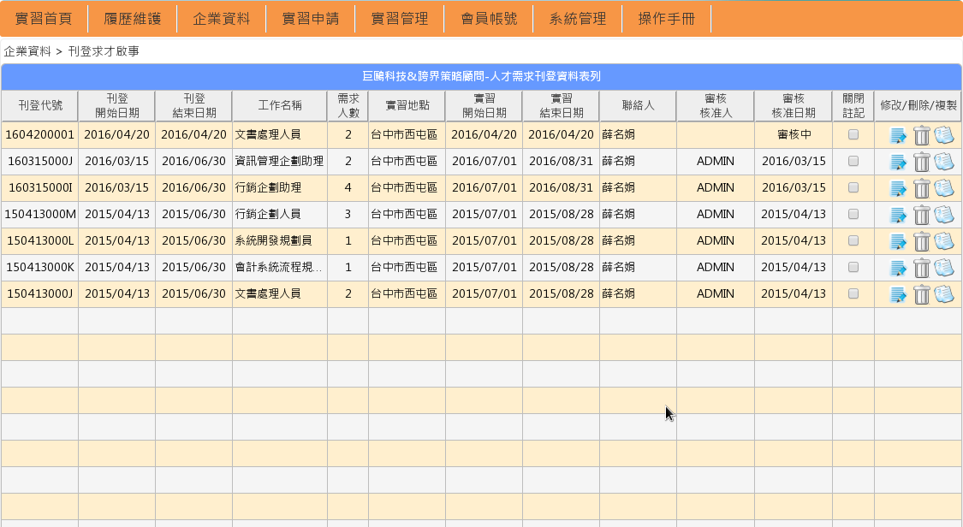
Task: Click the table title bar 人才需求刊登資料表列
Action: (x=481, y=77)
